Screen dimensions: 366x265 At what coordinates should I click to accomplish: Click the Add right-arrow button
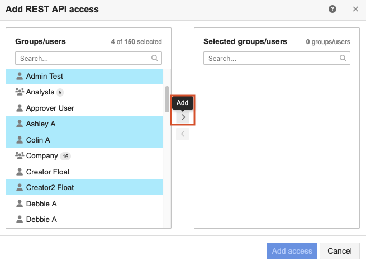[x=183, y=117]
